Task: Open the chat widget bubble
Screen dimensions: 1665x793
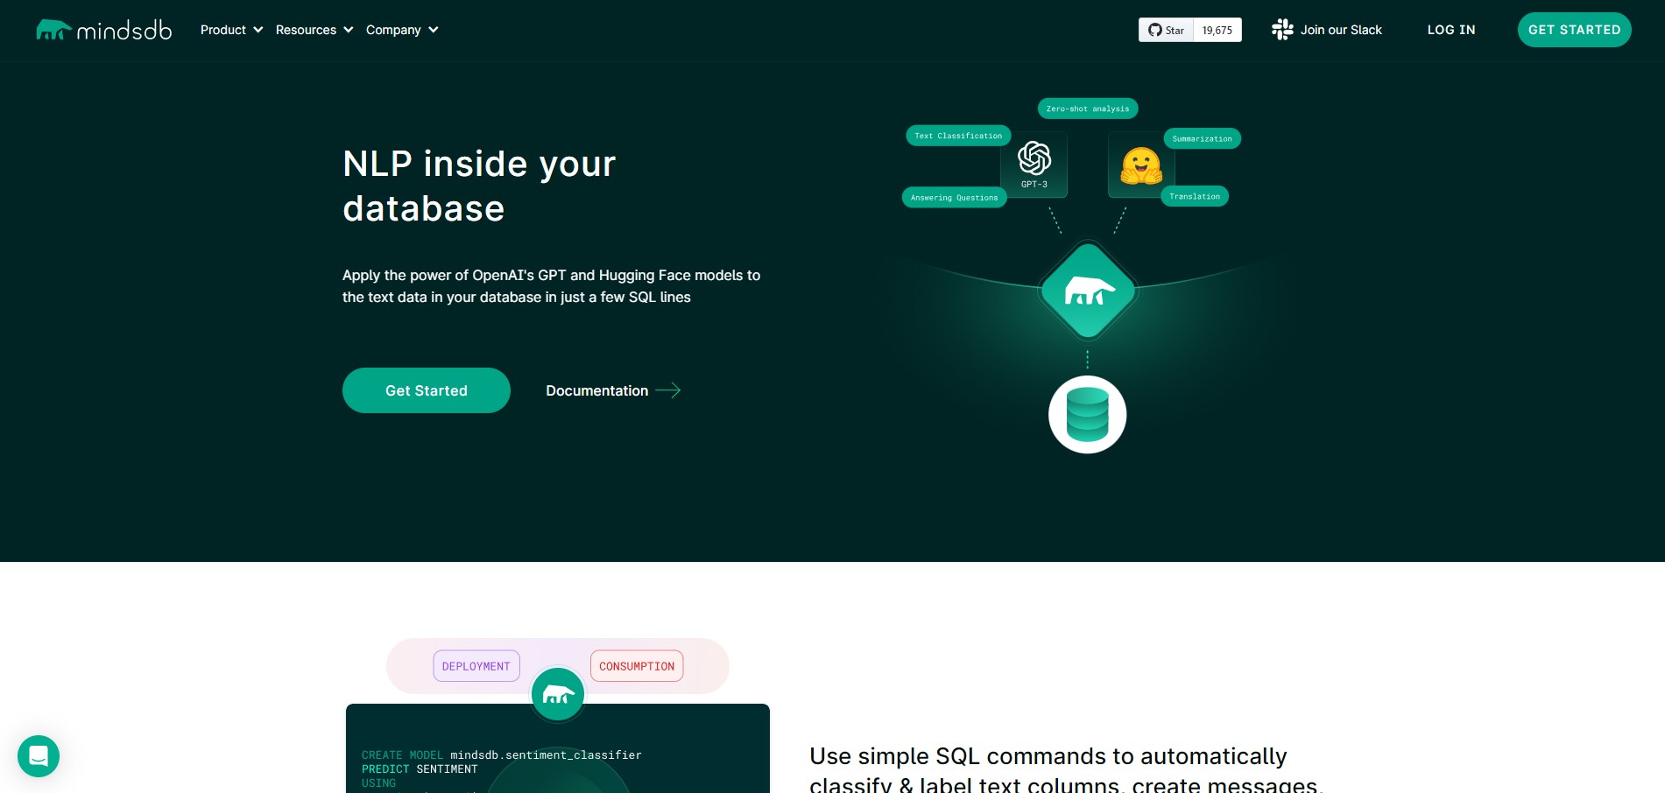Action: 39,756
